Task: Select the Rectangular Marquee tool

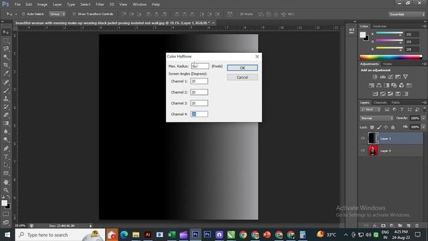Action: tap(6, 40)
